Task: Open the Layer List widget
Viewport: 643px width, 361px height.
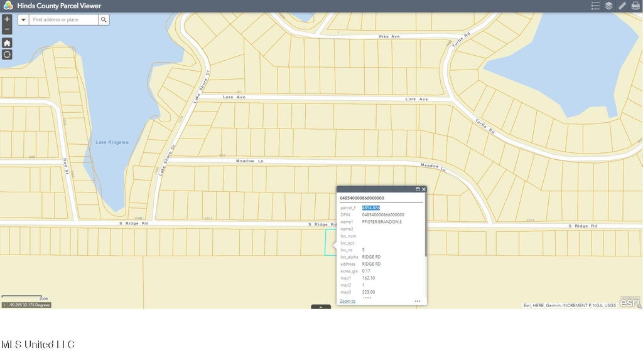Action: pyautogui.click(x=608, y=6)
